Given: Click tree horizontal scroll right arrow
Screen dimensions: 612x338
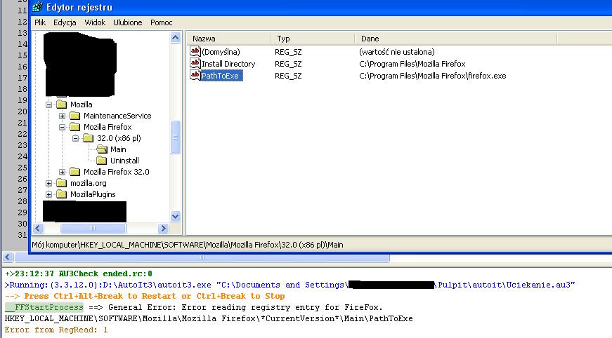Looking at the screenshot, I should pos(163,228).
